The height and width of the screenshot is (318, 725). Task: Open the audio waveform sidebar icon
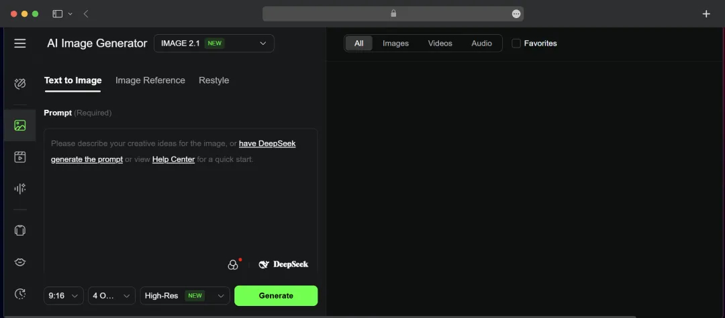[20, 188]
